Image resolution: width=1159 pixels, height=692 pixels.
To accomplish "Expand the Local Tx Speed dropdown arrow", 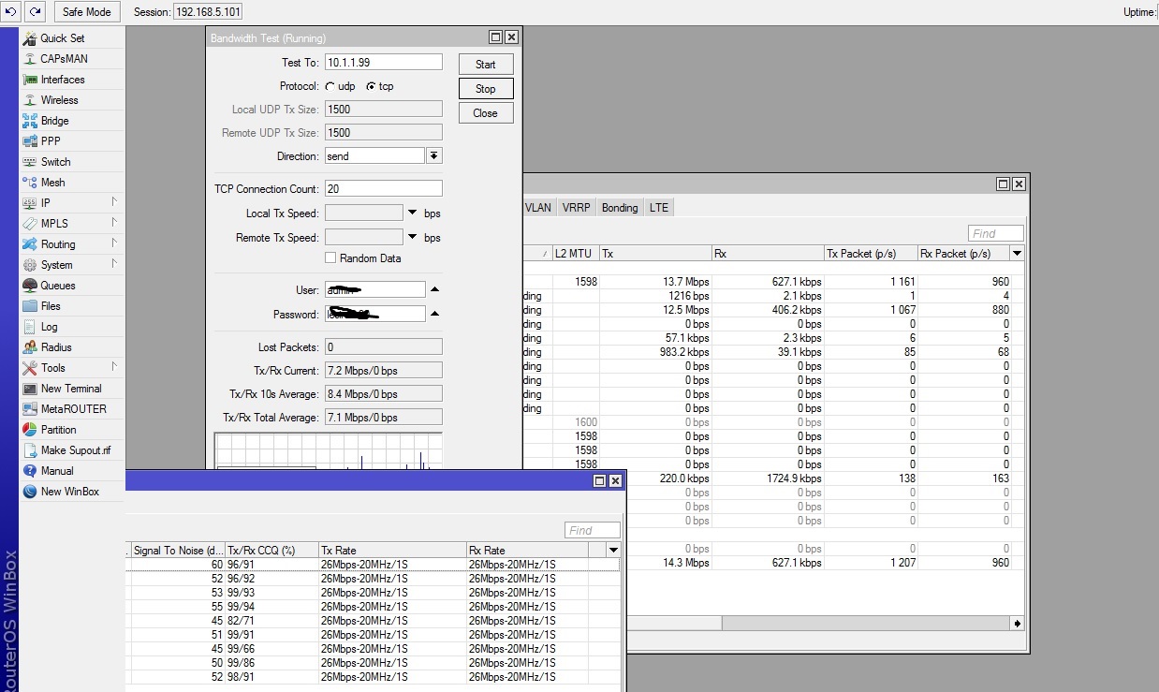I will (x=413, y=213).
